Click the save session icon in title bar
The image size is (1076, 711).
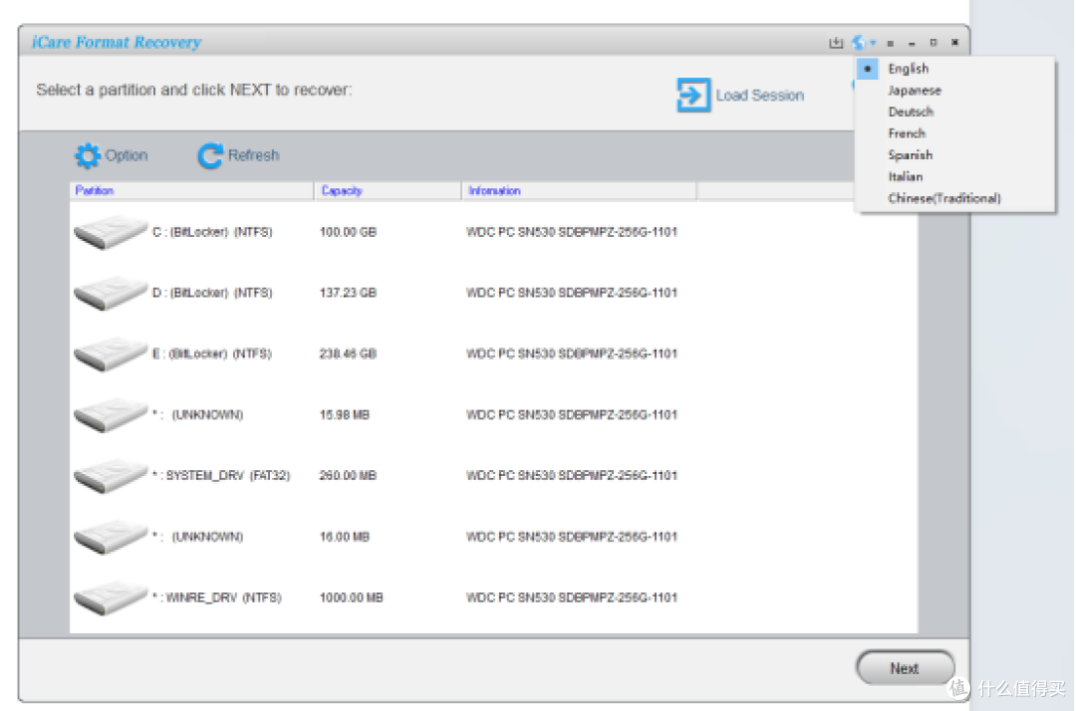click(x=835, y=43)
